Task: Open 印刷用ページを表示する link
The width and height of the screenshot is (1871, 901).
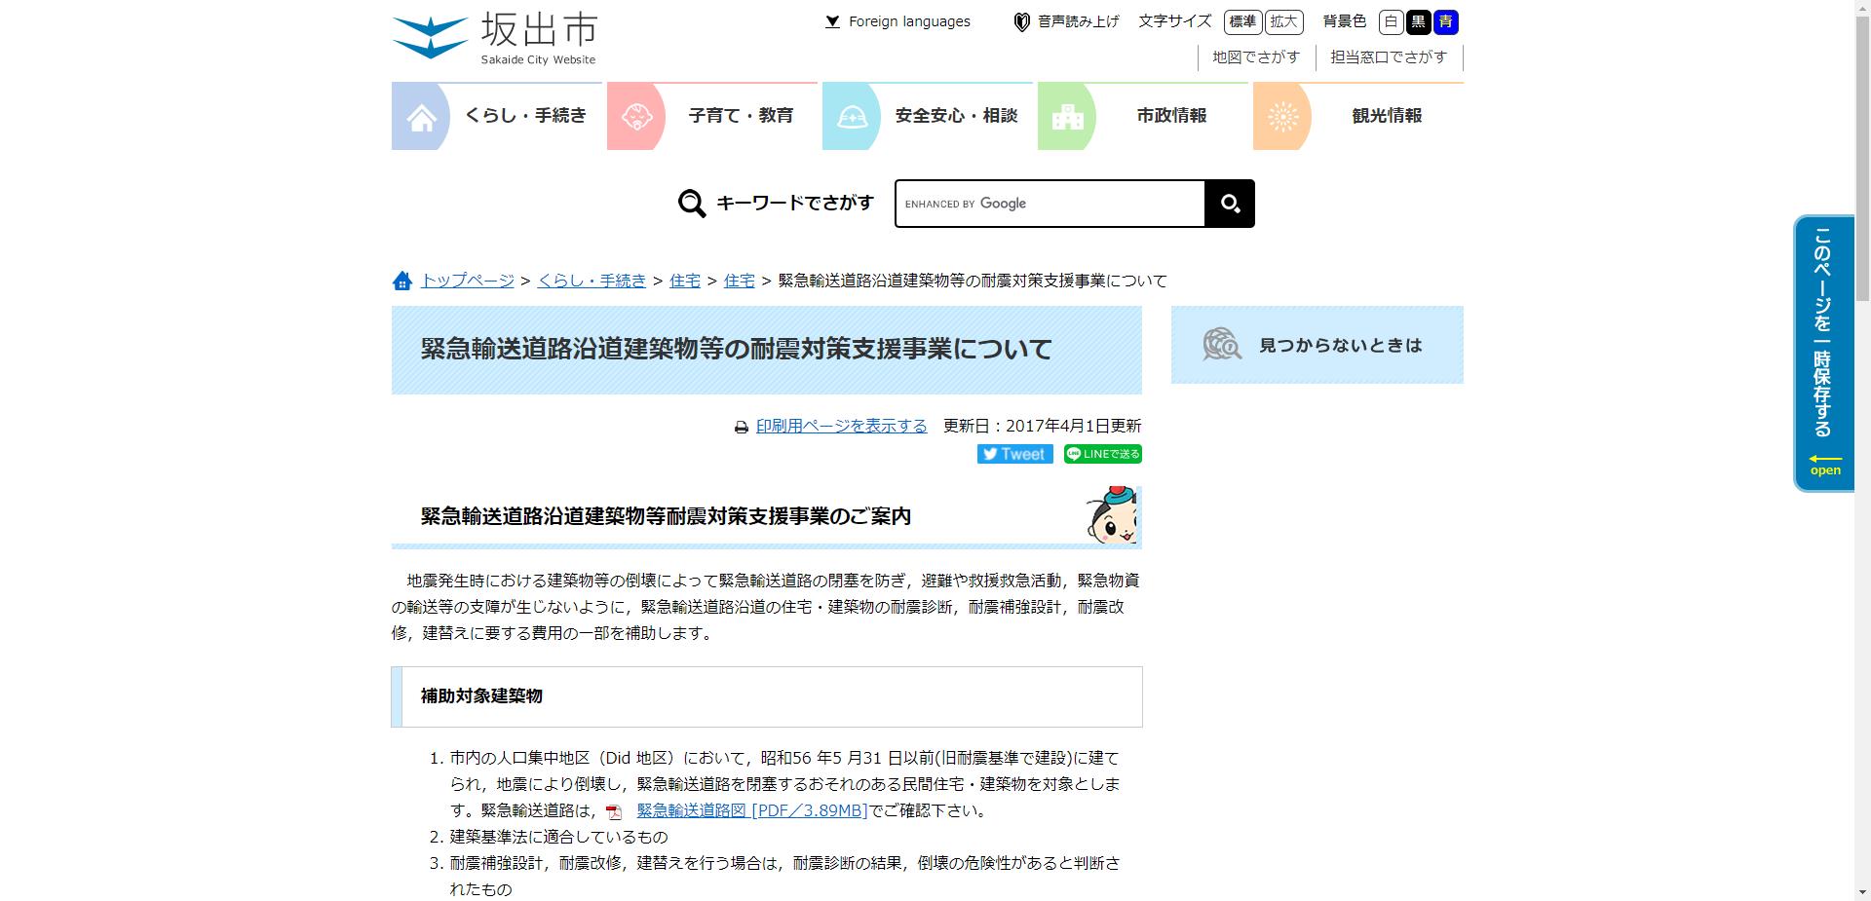Action: [841, 426]
